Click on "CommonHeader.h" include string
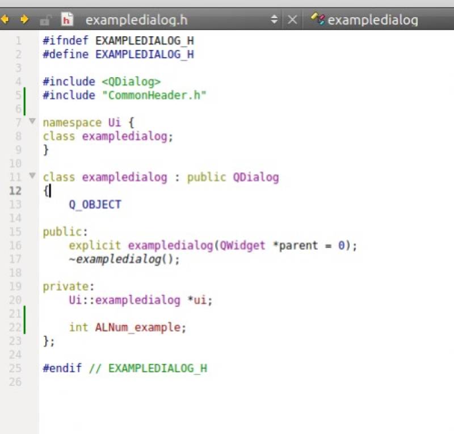The height and width of the screenshot is (434, 454). click(x=154, y=95)
